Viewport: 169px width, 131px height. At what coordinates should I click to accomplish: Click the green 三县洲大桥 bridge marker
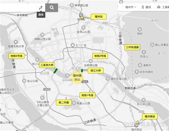tap(56, 71)
